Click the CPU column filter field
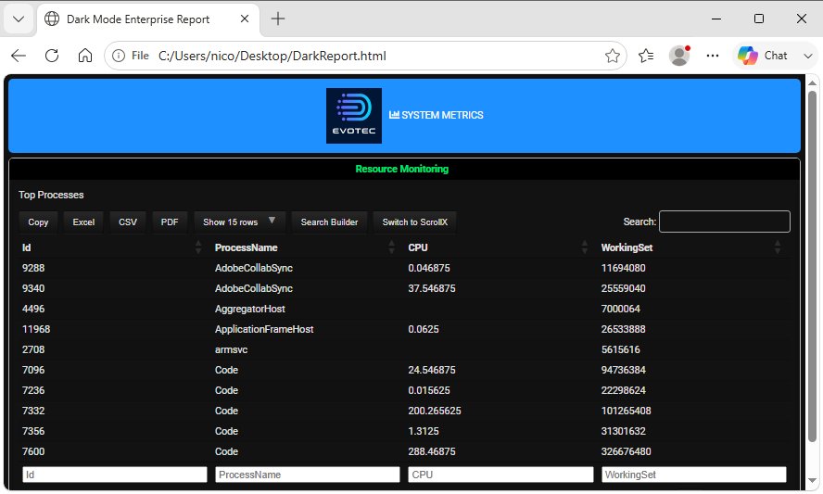The width and height of the screenshot is (823, 494). coord(500,475)
